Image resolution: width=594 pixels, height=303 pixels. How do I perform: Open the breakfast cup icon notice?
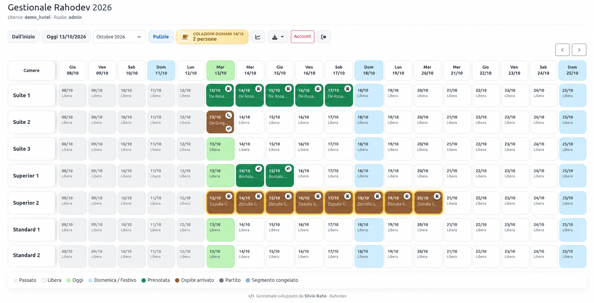(185, 37)
